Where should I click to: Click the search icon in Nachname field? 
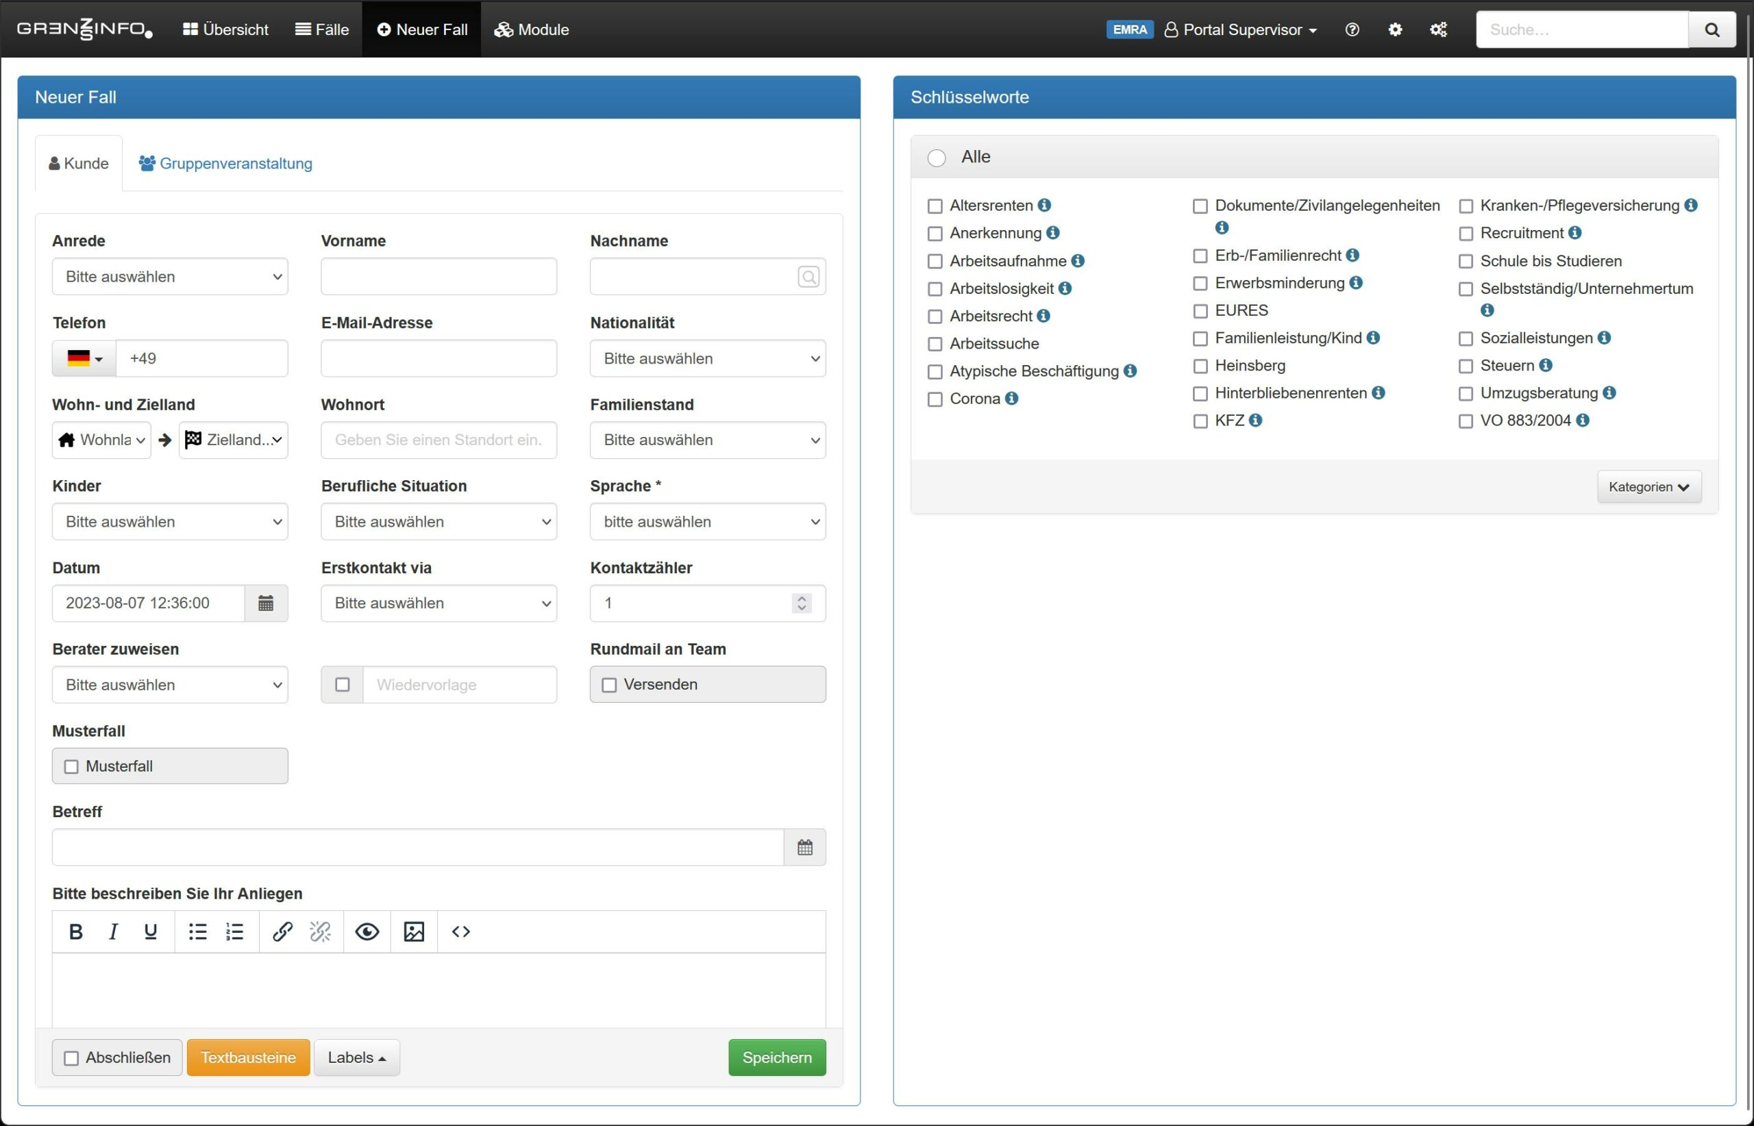pyautogui.click(x=808, y=277)
